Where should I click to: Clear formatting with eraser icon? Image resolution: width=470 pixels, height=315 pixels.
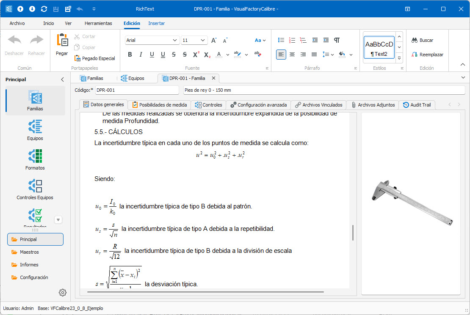258,54
